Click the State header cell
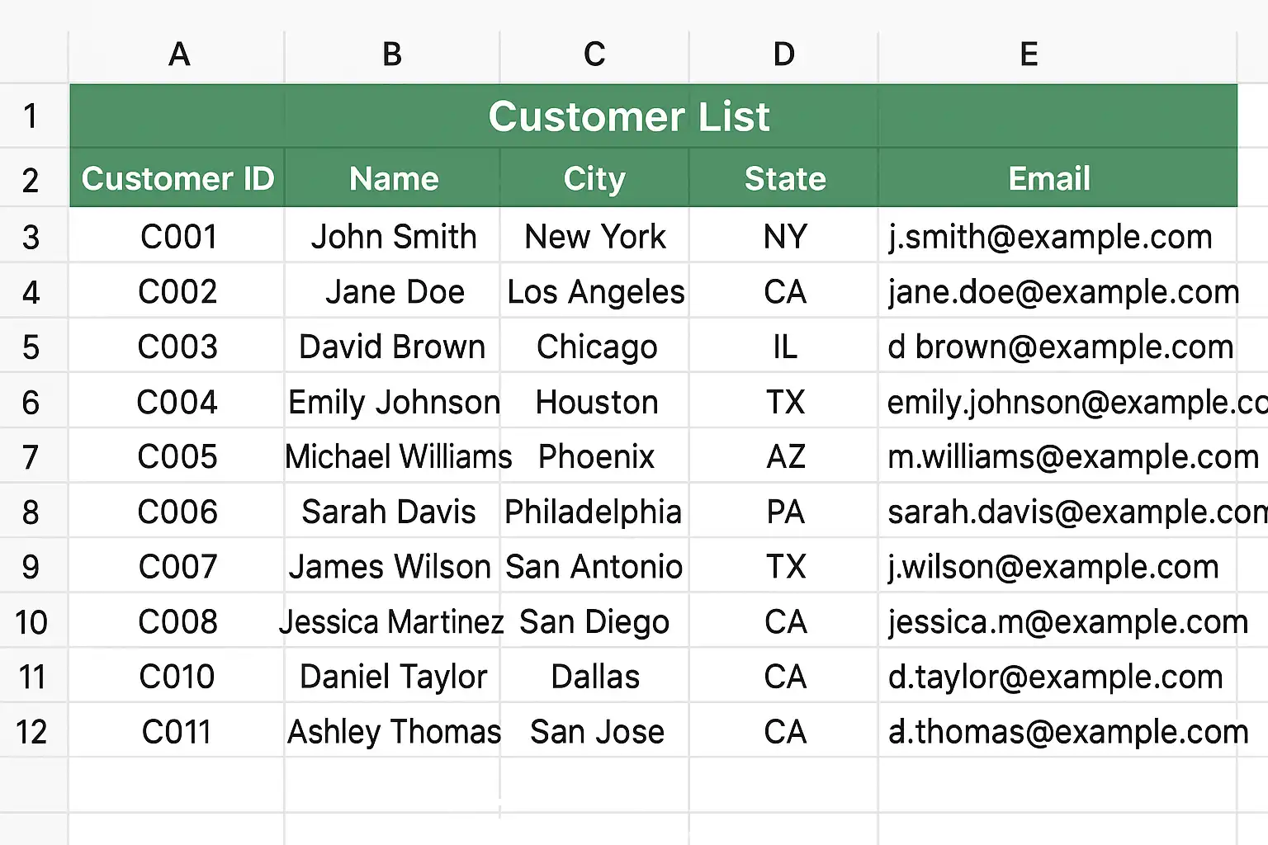This screenshot has height=845, width=1268. click(x=784, y=179)
